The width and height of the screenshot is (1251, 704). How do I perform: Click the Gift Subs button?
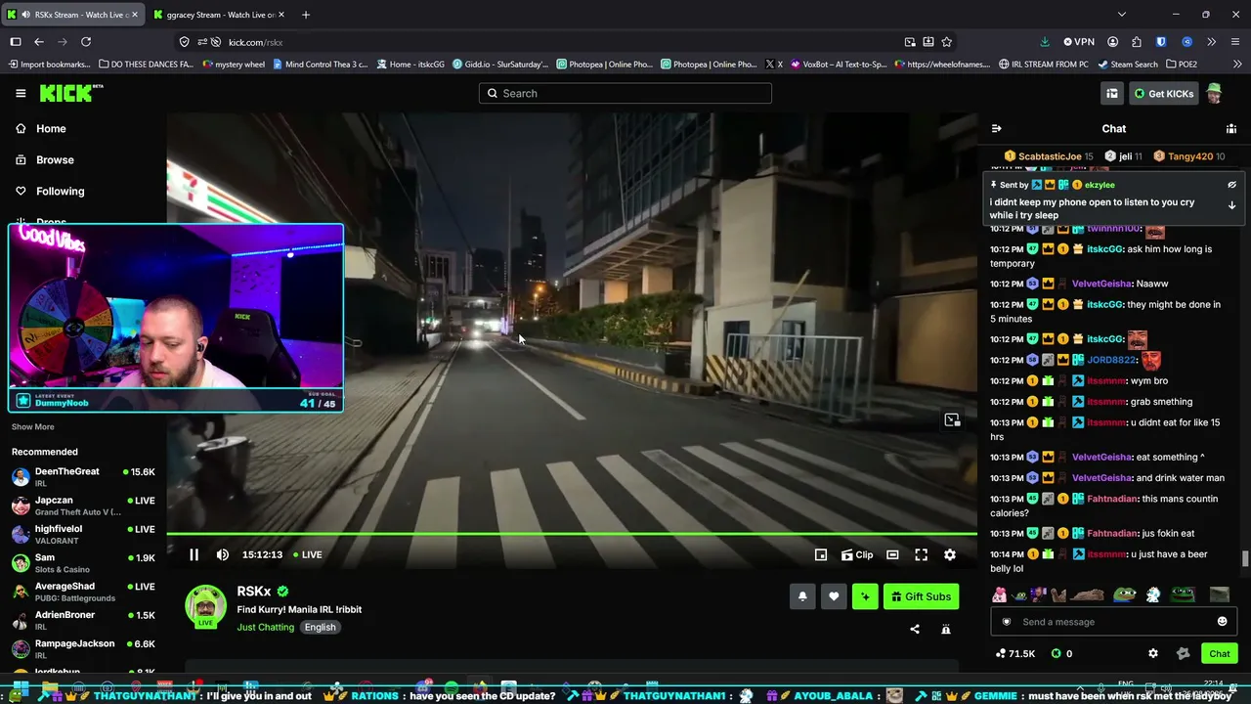[x=921, y=596]
